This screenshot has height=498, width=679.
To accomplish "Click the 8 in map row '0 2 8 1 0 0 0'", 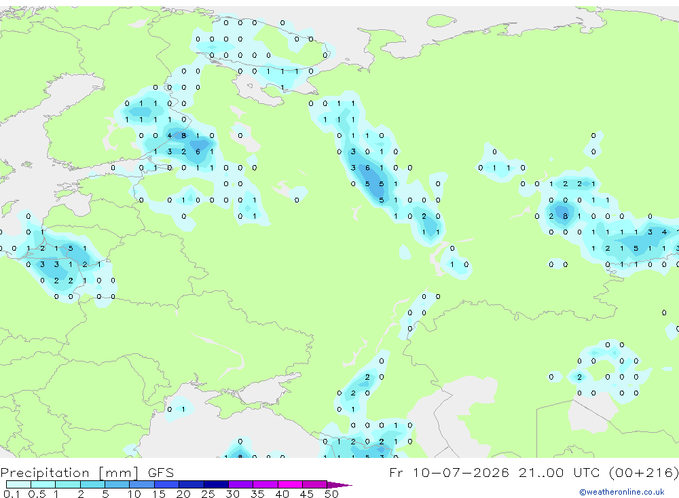I will (565, 216).
